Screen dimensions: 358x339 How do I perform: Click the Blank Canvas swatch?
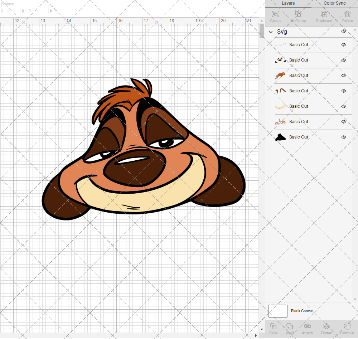click(x=278, y=311)
